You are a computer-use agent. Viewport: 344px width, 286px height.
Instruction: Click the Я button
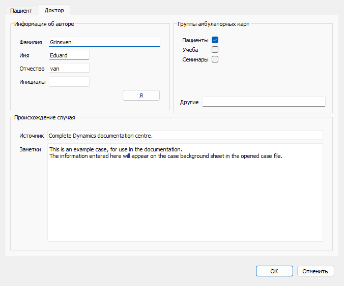pos(141,96)
